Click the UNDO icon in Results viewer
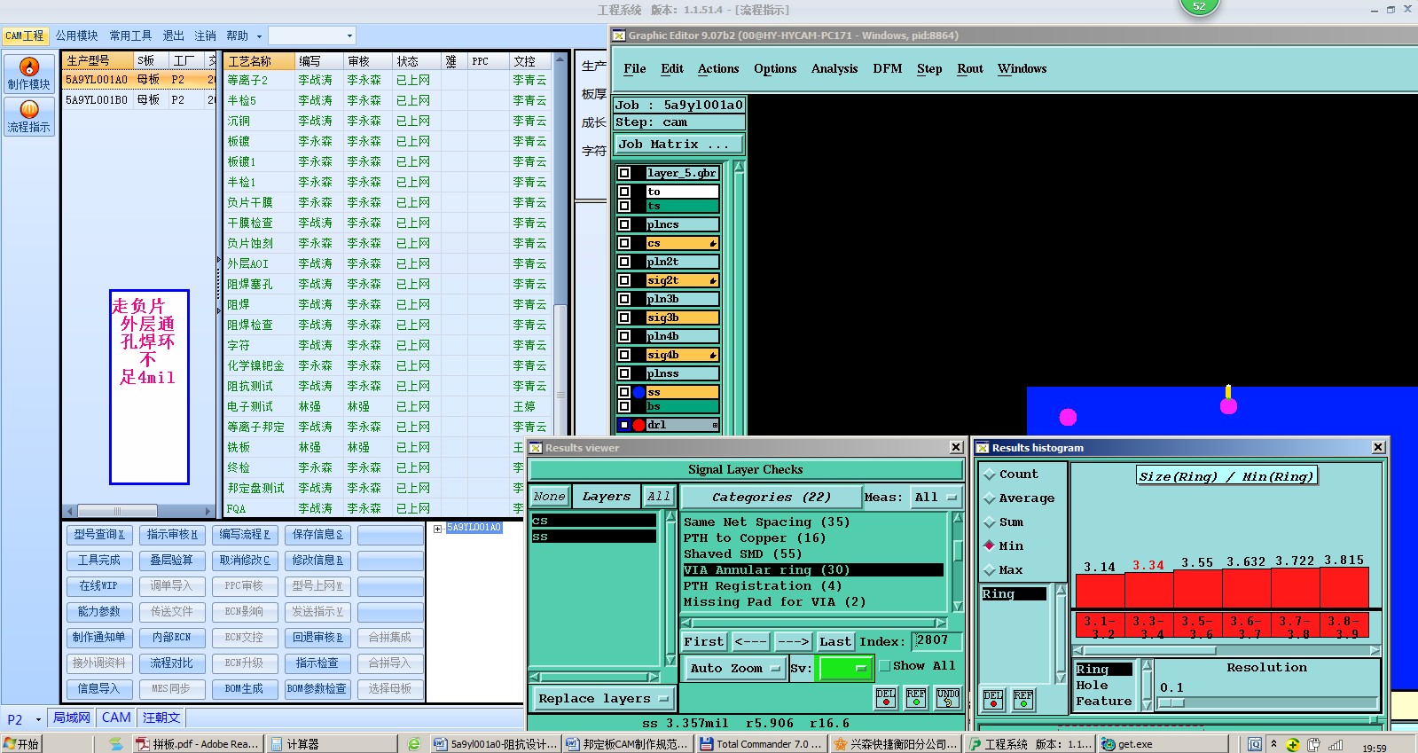 [x=947, y=698]
